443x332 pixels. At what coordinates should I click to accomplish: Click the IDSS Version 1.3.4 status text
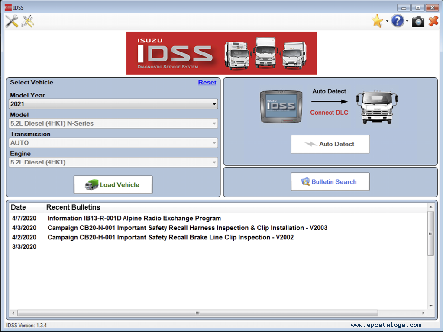[x=26, y=325]
